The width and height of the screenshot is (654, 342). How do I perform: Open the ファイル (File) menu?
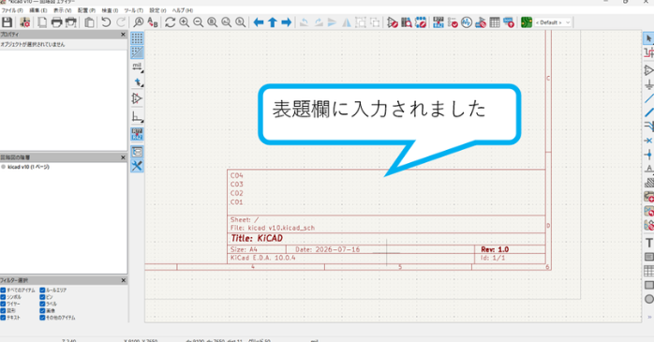coord(12,10)
